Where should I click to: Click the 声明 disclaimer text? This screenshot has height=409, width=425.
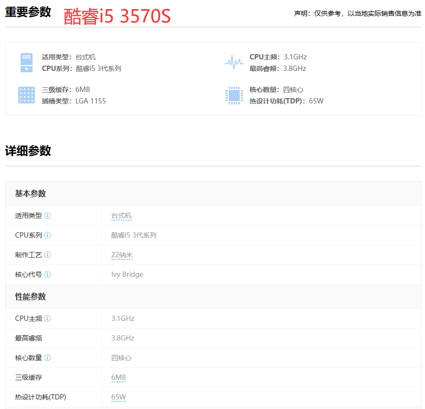click(358, 13)
